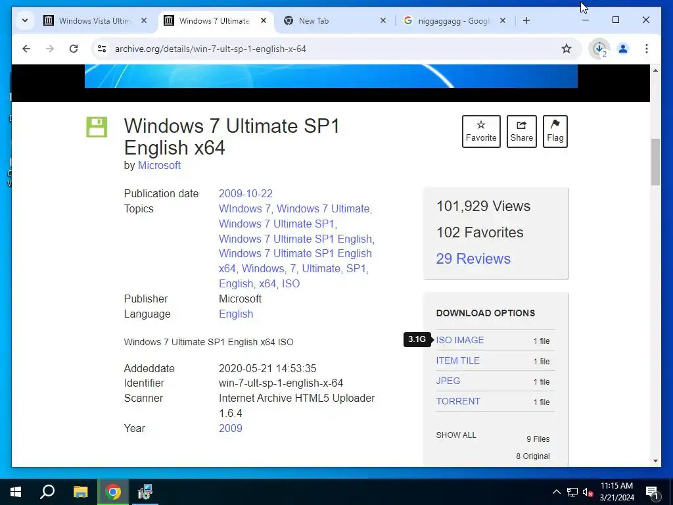Reload the current page
This screenshot has height=505, width=673.
74,49
